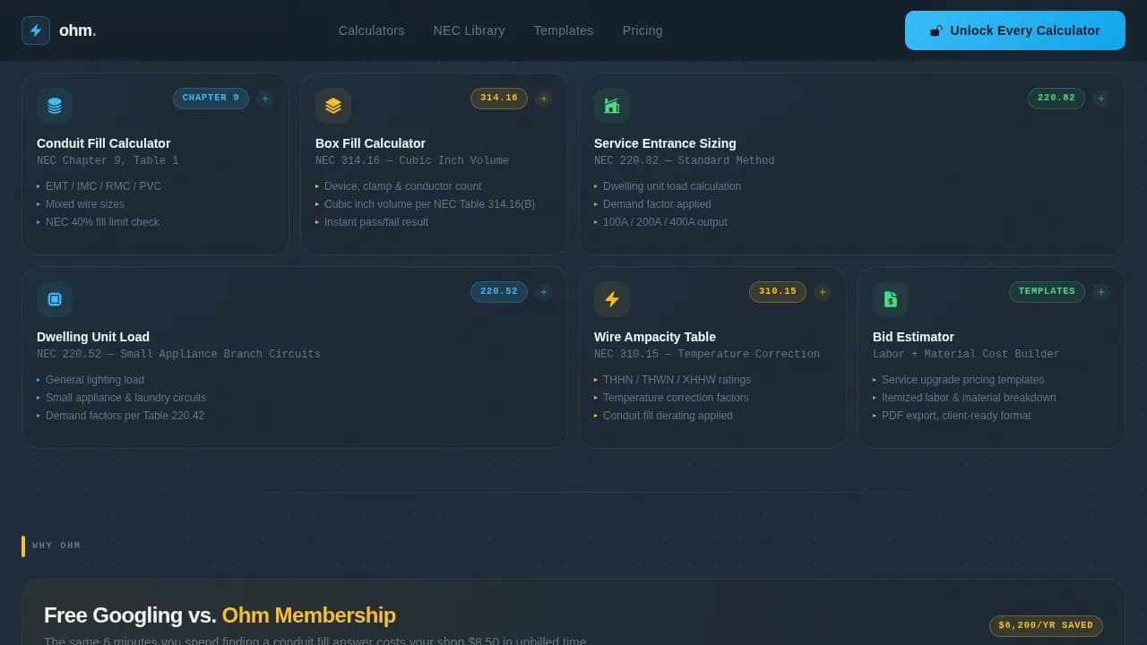Click the 314.16 badge
Viewport: 1147px width, 645px height.
pyautogui.click(x=499, y=99)
